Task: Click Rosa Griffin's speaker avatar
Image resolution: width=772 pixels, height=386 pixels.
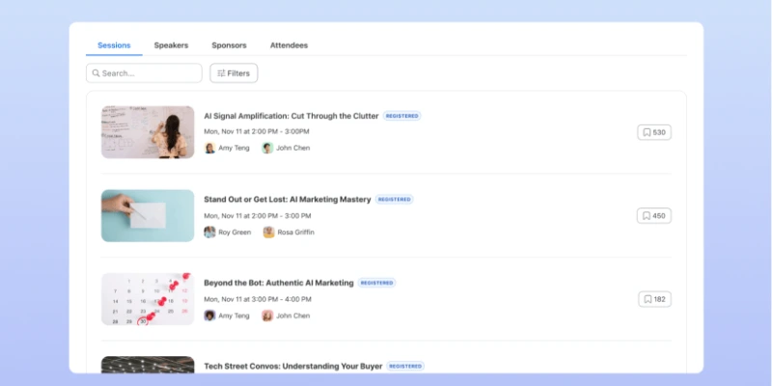Action: (x=268, y=233)
